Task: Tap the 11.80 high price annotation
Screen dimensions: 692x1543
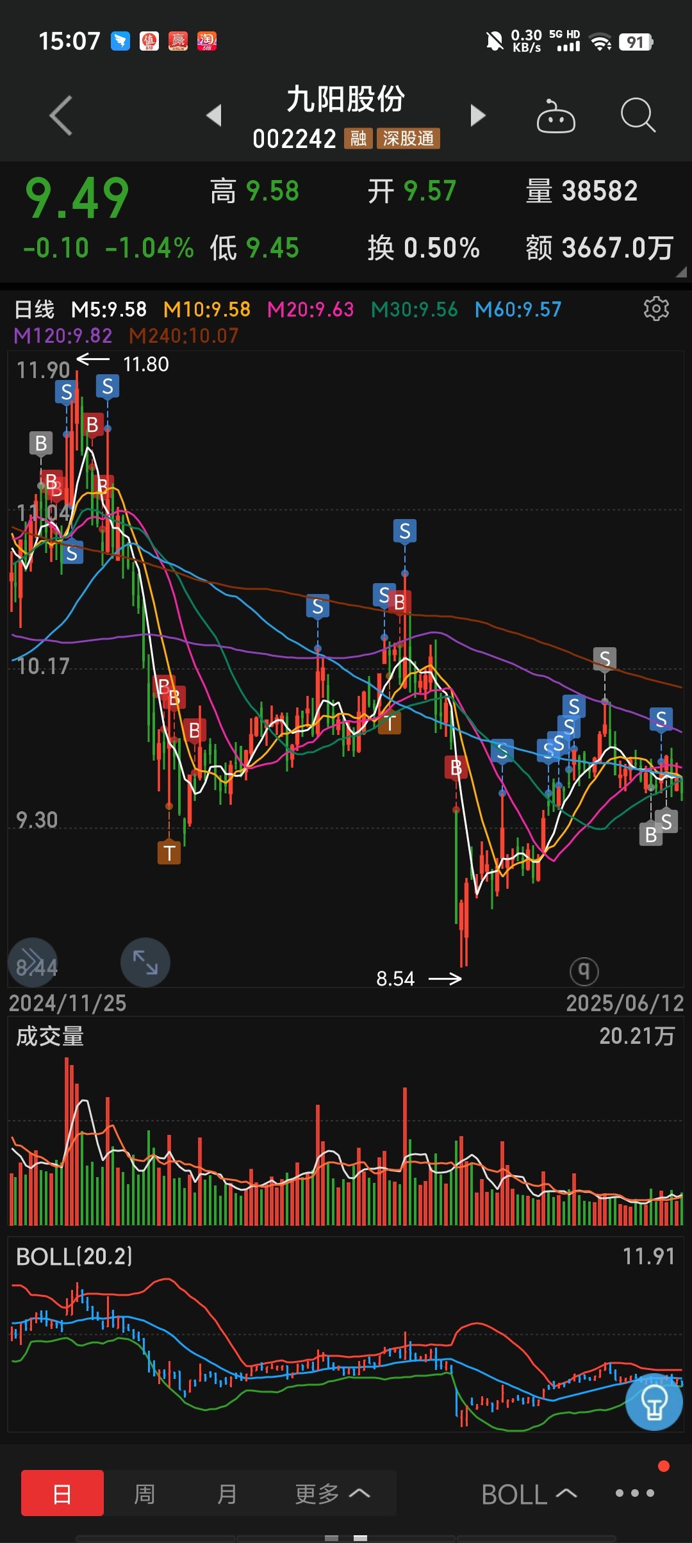Action: pos(146,365)
